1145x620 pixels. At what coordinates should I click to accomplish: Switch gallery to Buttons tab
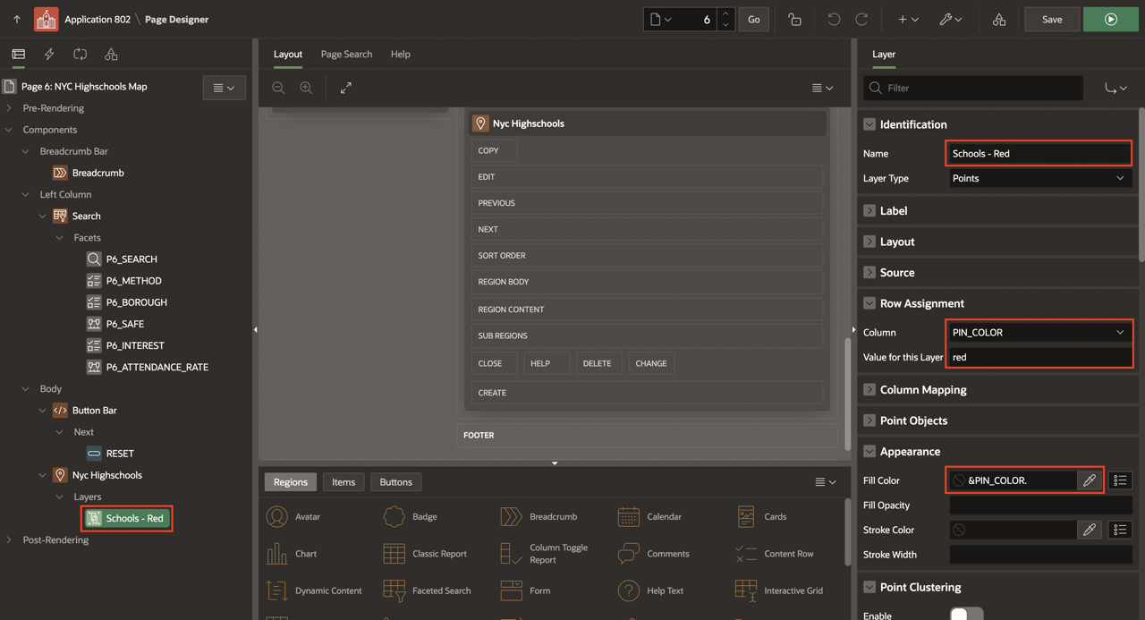pos(395,482)
